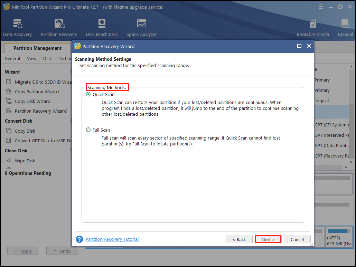Click the Apply button
The height and width of the screenshot is (267, 356).
pos(23,251)
